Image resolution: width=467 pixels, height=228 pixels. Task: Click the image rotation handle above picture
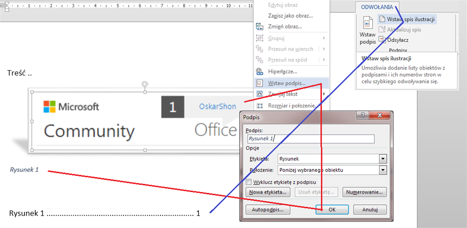145,85
